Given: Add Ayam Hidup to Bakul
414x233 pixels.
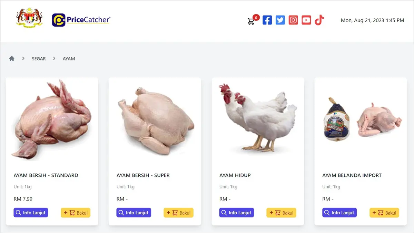Looking at the screenshot, I should (281, 213).
